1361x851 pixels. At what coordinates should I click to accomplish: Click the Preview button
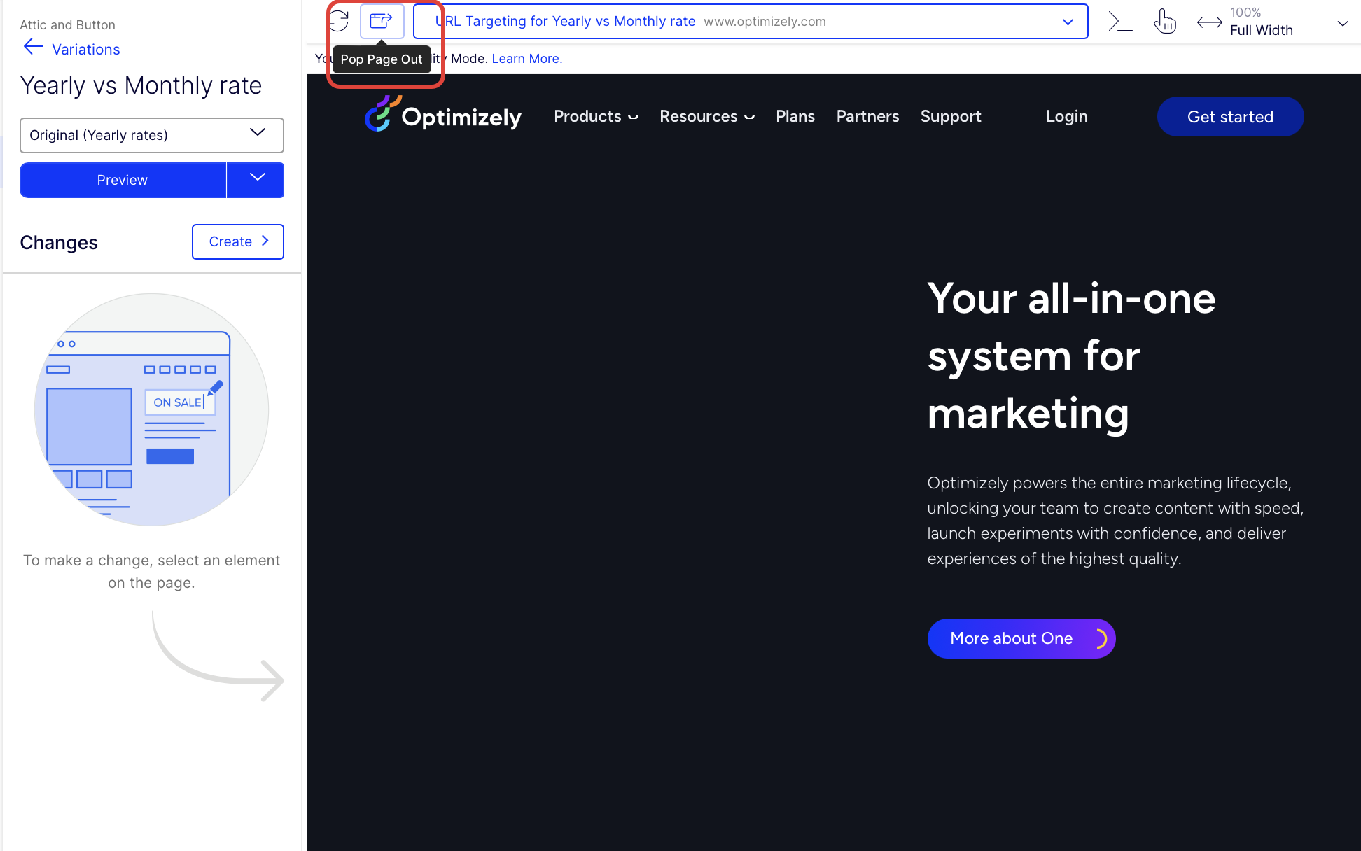click(123, 180)
